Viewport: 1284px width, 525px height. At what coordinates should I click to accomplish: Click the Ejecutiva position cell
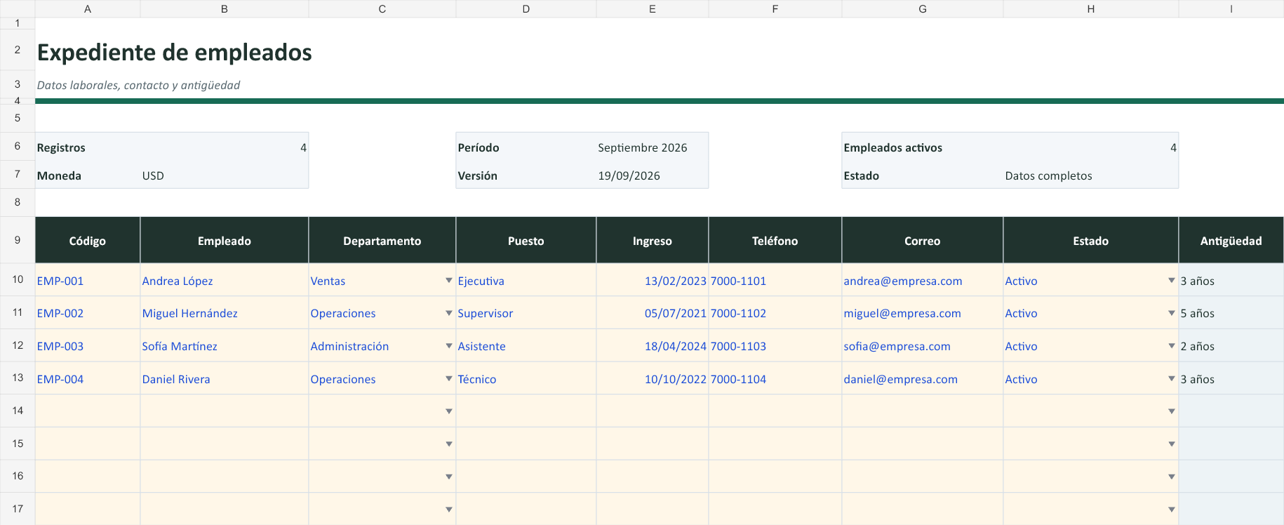click(x=526, y=280)
